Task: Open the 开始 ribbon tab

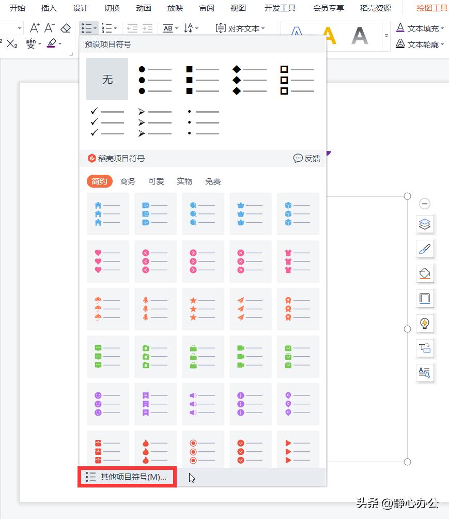Action: pyautogui.click(x=17, y=8)
